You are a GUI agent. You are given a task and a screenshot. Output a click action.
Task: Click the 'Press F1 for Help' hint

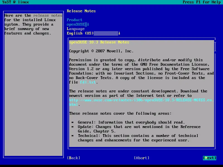coord(202,2)
